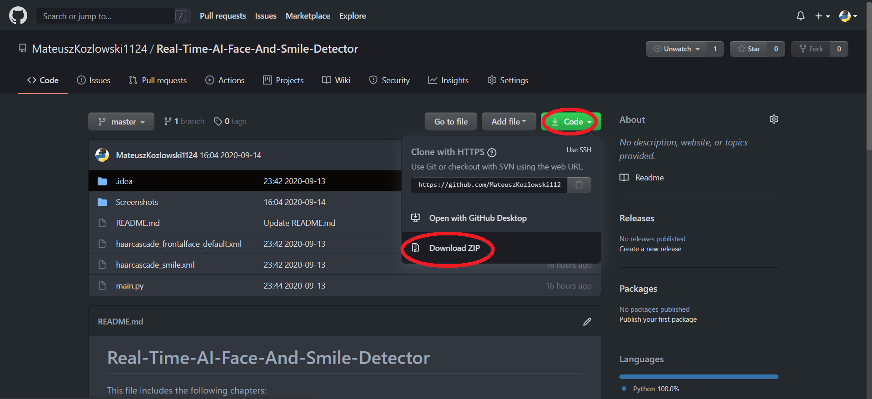This screenshot has width=872, height=399.
Task: Click the GitHub Octocat logo
Action: pyautogui.click(x=18, y=16)
